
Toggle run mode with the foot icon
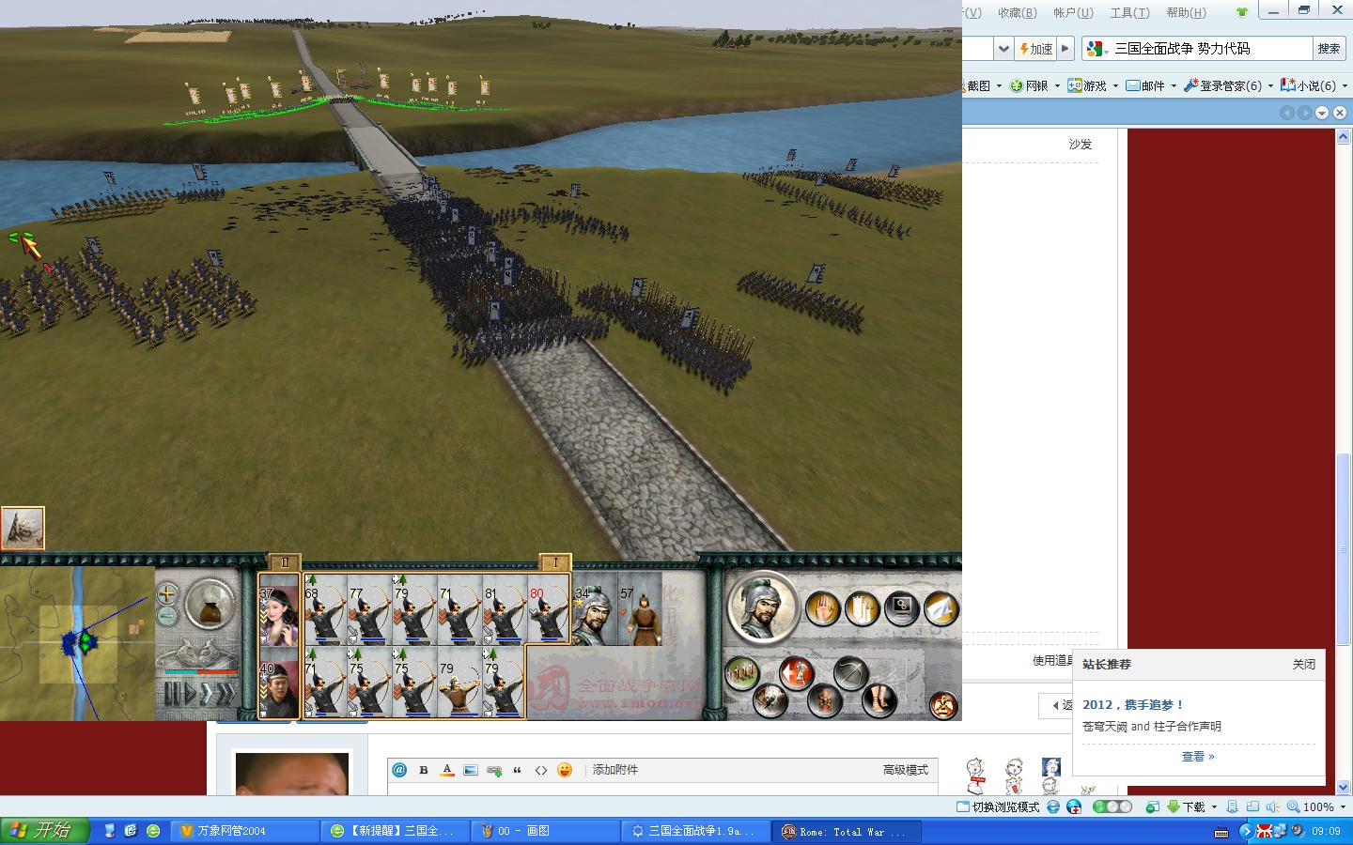click(x=879, y=699)
